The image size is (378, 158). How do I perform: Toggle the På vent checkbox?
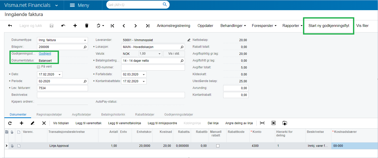coord(39,67)
